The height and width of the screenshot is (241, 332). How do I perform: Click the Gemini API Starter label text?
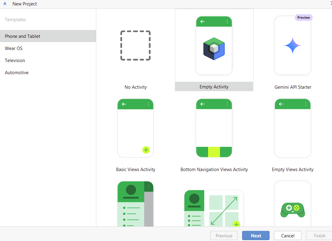click(293, 87)
